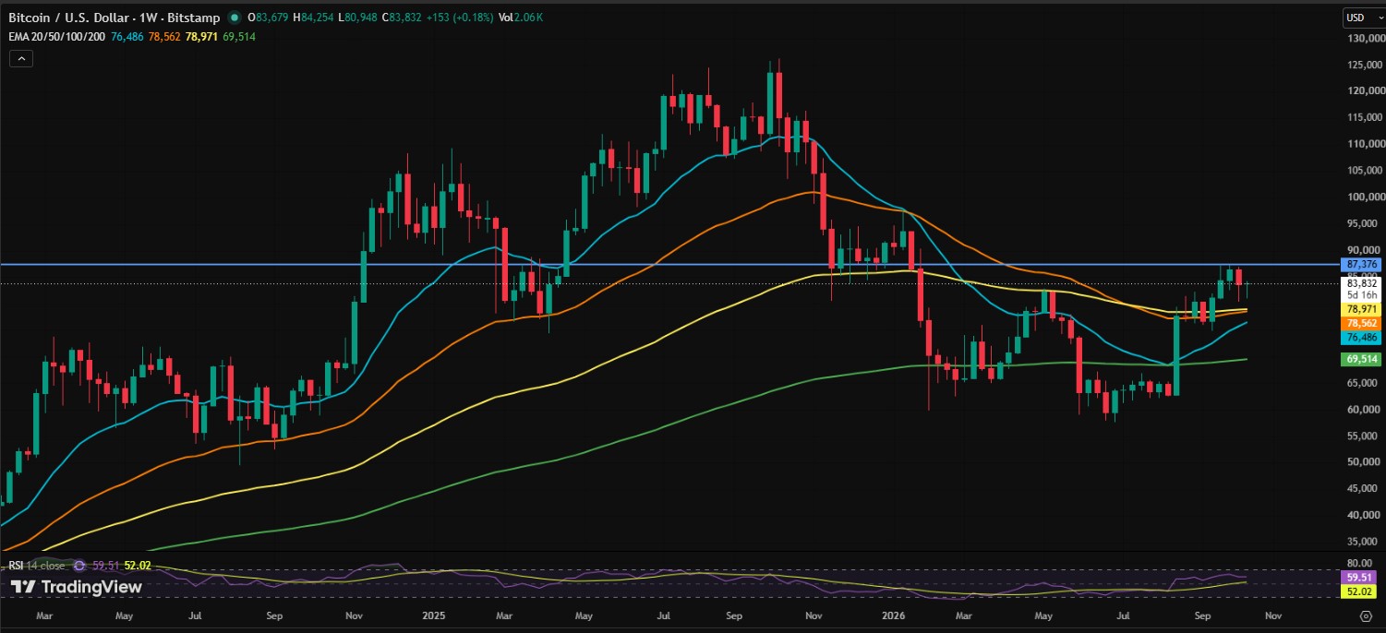Click the yellow 78,971 value in EMA legend

pos(200,36)
